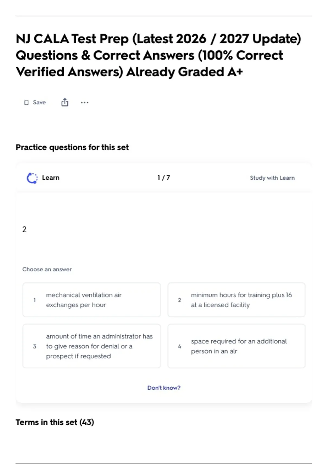
Task: Click the Don't know? link
Action: (164, 388)
